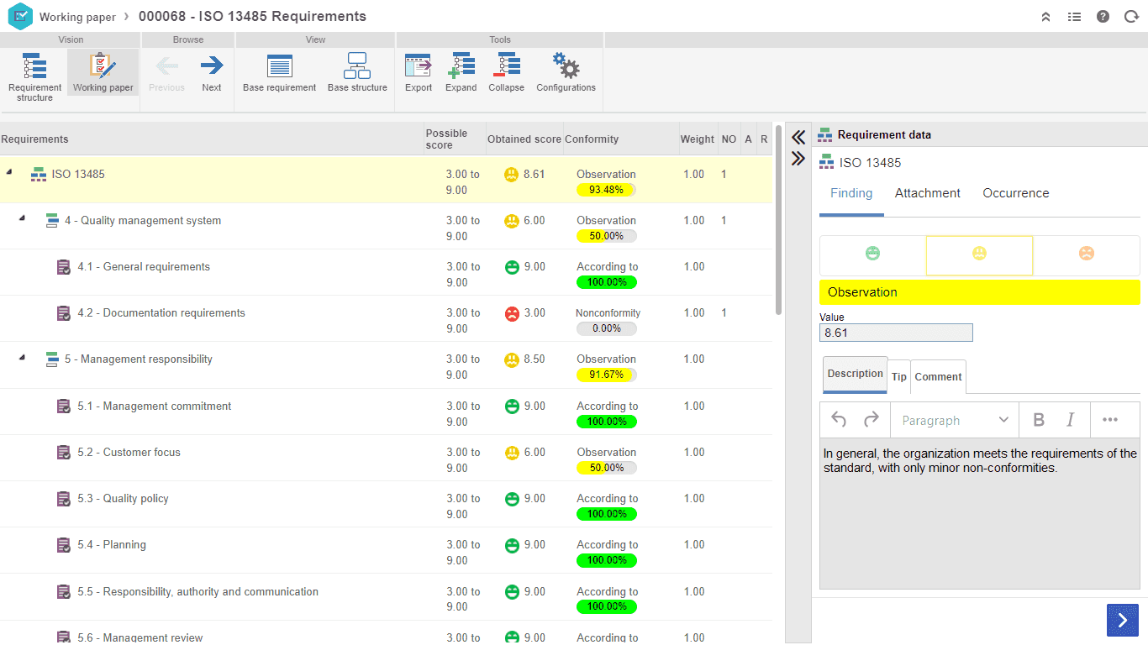Open the list view icon in the header
Image resolution: width=1148 pixels, height=645 pixels.
point(1074,16)
